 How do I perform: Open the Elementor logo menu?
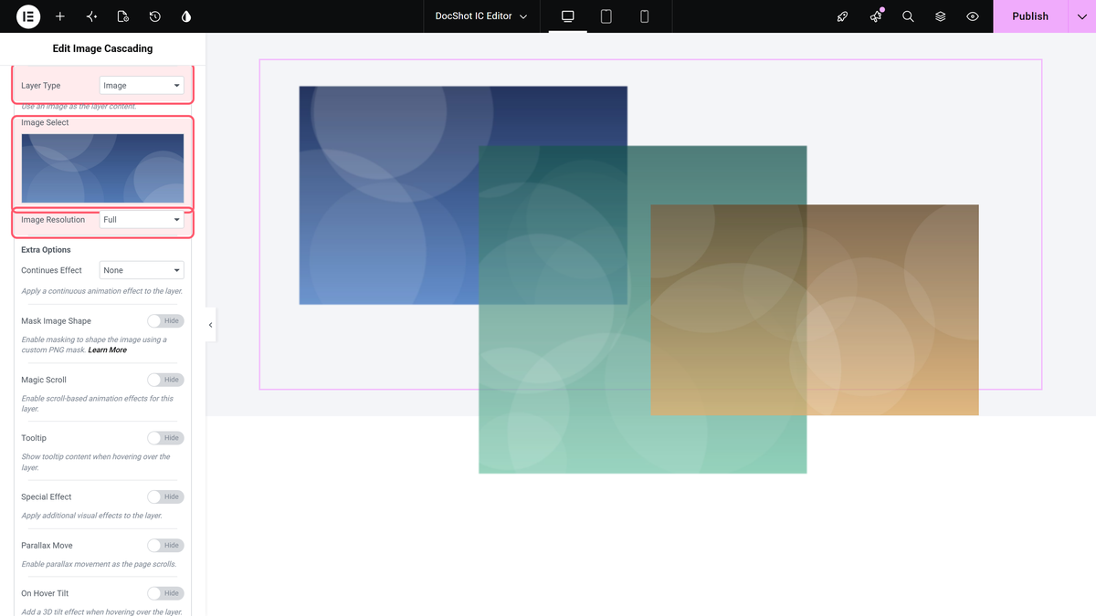point(28,16)
